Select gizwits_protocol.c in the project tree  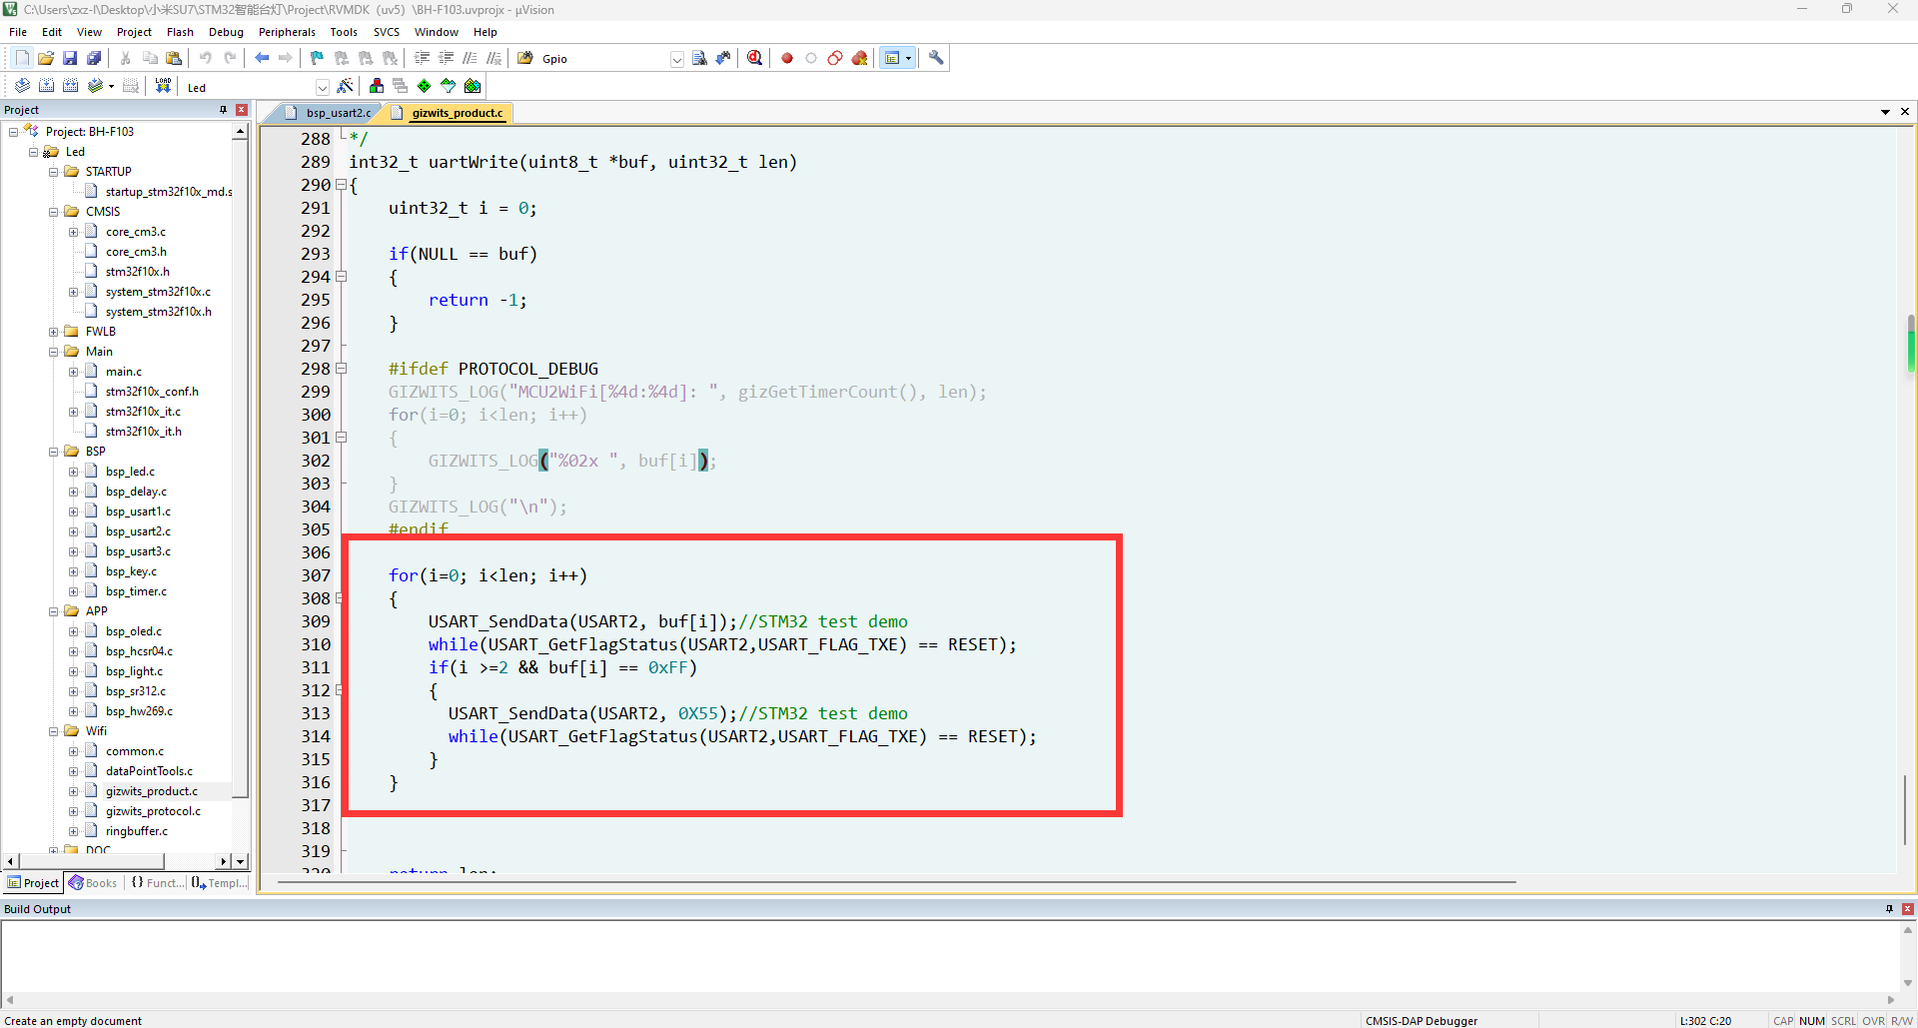point(153,811)
